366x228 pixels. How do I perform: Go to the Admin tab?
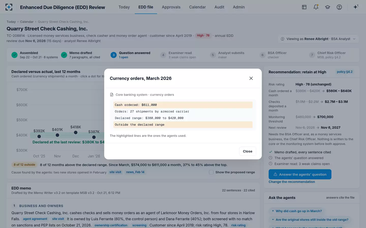[x=239, y=7]
